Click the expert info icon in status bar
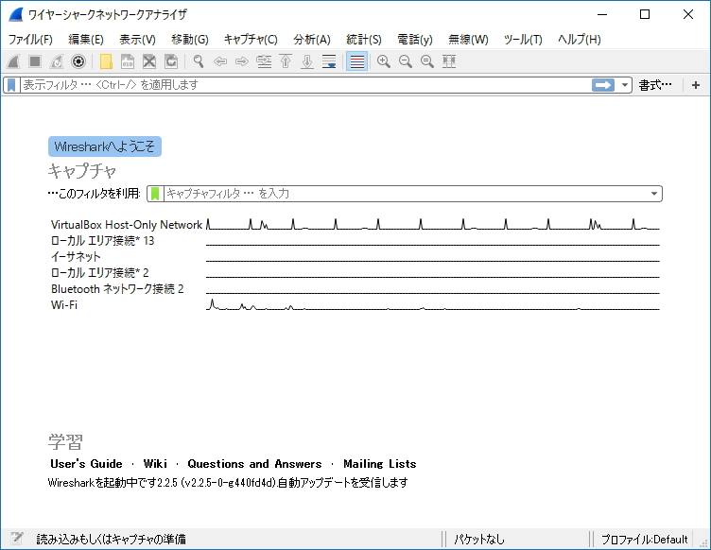 (x=17, y=539)
